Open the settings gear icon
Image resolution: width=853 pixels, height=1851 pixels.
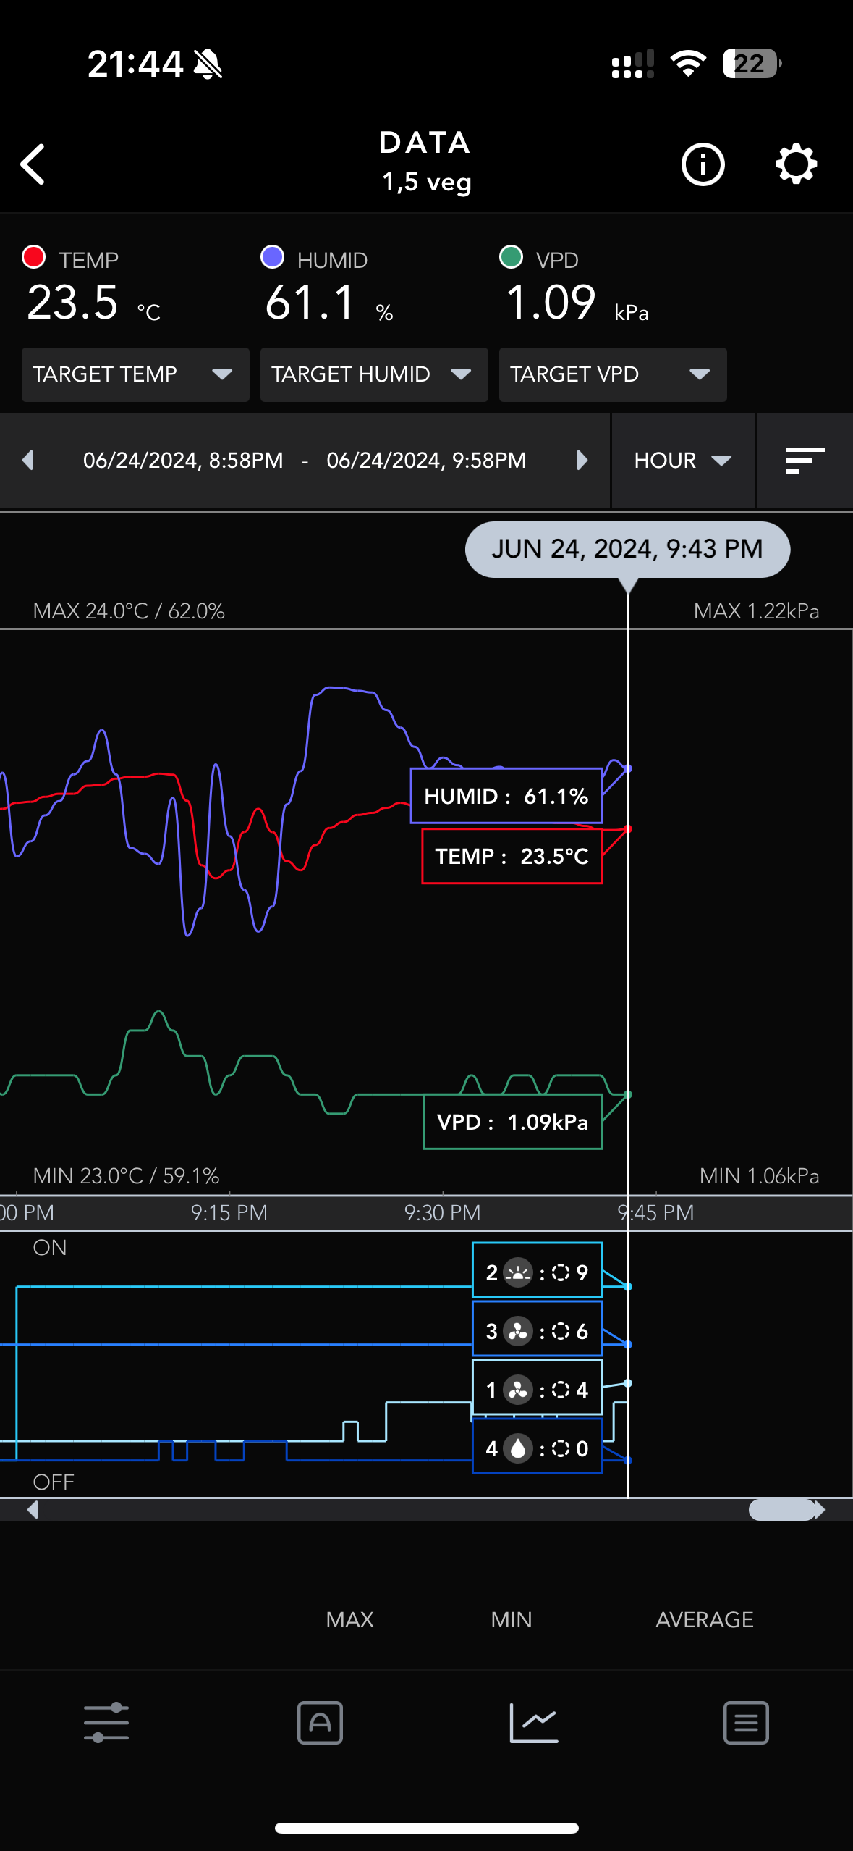tap(796, 164)
